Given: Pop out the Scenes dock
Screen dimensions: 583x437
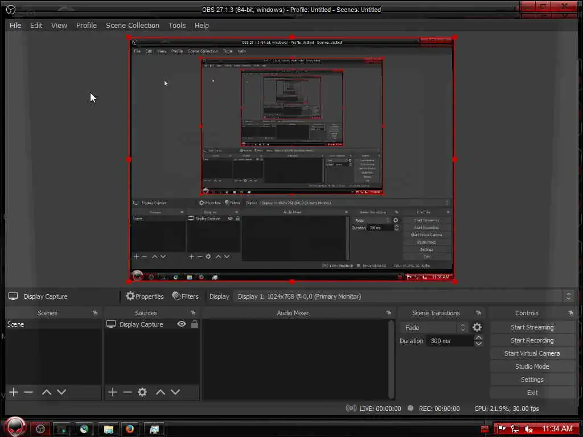Looking at the screenshot, I should (x=95, y=313).
